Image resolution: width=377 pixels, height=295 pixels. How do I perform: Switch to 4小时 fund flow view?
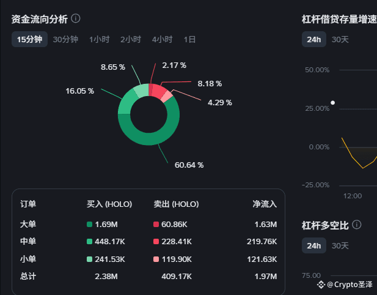tap(162, 39)
